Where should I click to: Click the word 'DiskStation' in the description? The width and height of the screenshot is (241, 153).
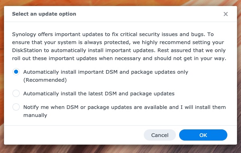click(x=27, y=50)
